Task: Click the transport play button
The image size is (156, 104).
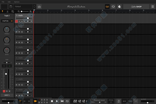Action: pyautogui.click(x=57, y=101)
